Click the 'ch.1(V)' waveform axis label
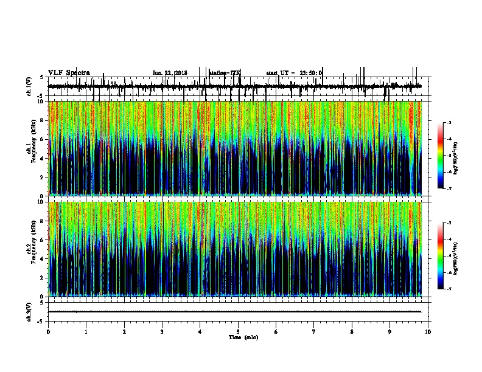The image size is (482, 372). click(x=29, y=86)
